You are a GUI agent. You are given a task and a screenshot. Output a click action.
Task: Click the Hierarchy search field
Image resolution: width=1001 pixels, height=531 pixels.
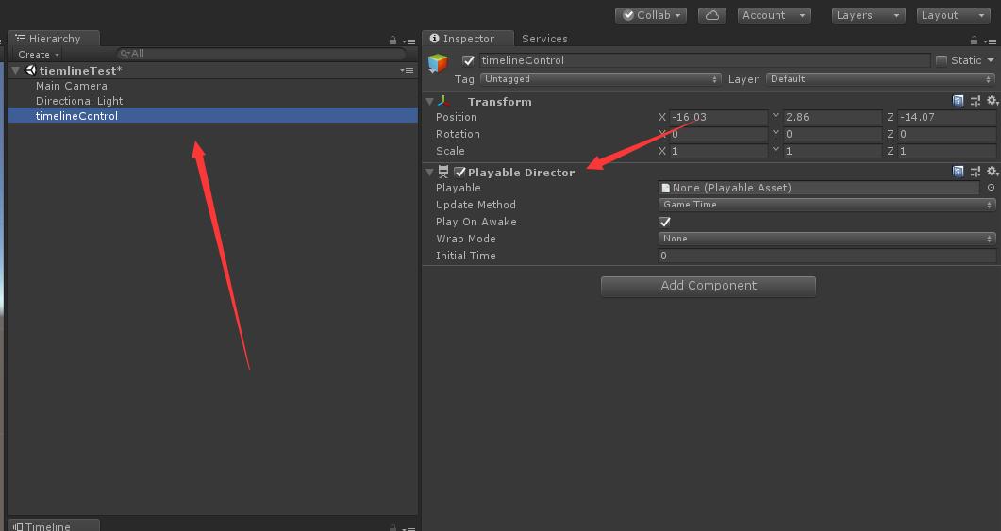point(260,54)
